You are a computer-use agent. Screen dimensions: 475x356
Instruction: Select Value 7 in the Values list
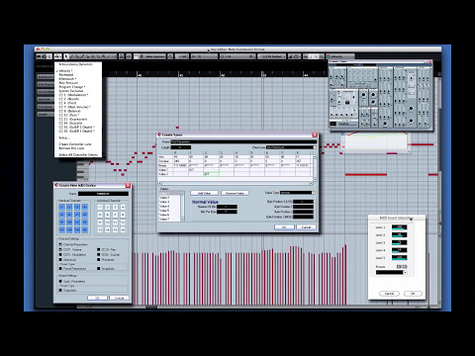point(169,219)
